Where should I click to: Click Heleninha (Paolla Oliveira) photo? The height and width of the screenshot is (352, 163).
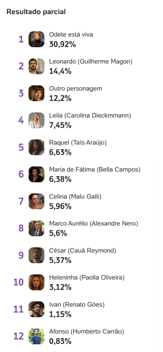[36, 282]
